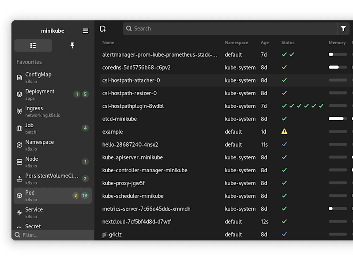This screenshot has height=265, width=353.
Task: Click the green badge 2 on PersistentVolumeClaim
Action: click(x=85, y=179)
